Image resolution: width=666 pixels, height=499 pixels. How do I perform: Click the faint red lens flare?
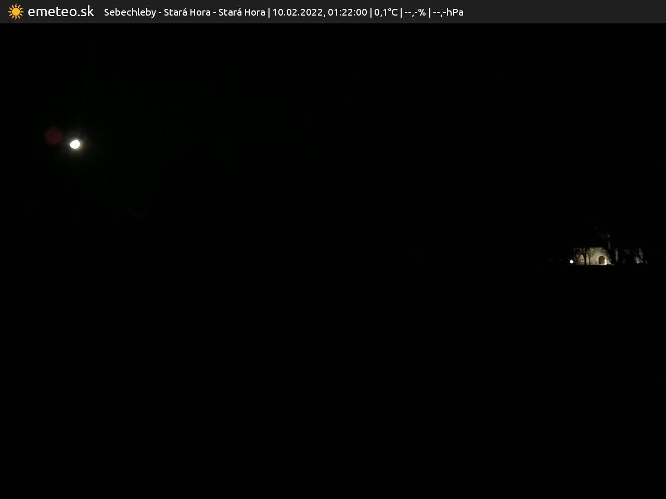pos(54,136)
